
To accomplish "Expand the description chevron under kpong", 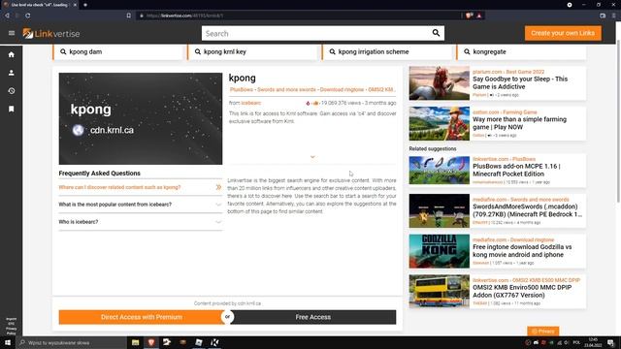I will (x=312, y=157).
